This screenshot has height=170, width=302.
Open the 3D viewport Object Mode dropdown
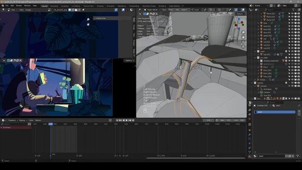(152, 9)
